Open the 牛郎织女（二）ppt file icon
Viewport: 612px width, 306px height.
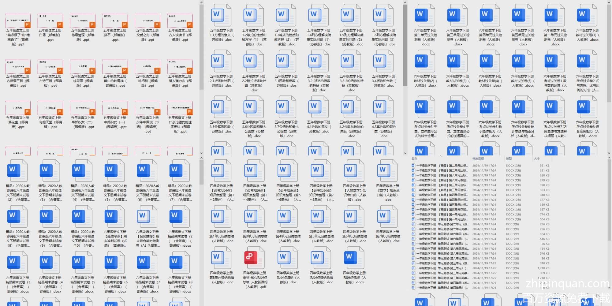[83, 108]
